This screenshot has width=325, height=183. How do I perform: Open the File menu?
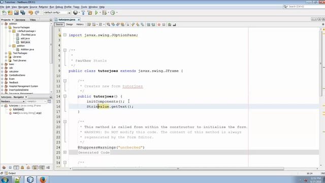tap(2, 7)
